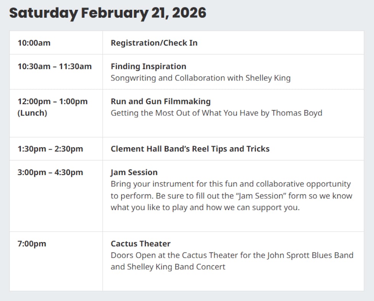Select the Registration/Check In title
Viewport: 374px width, 301px height.
click(154, 43)
